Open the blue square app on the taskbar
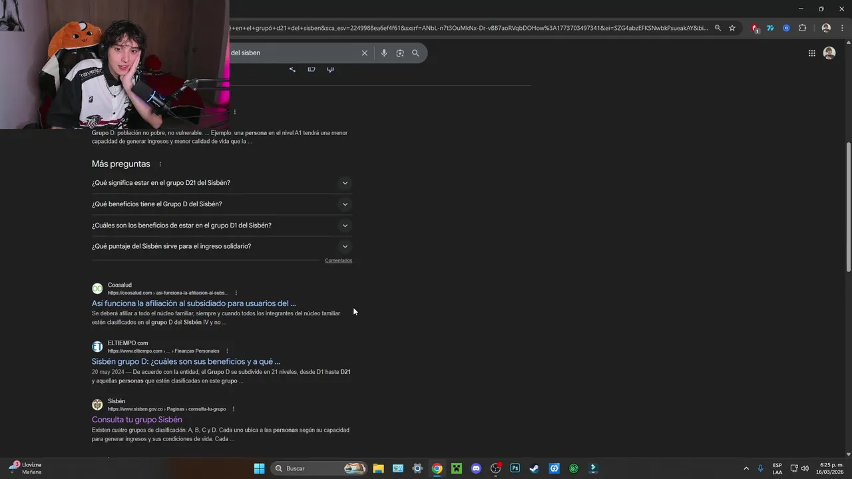852x479 pixels. (554, 468)
